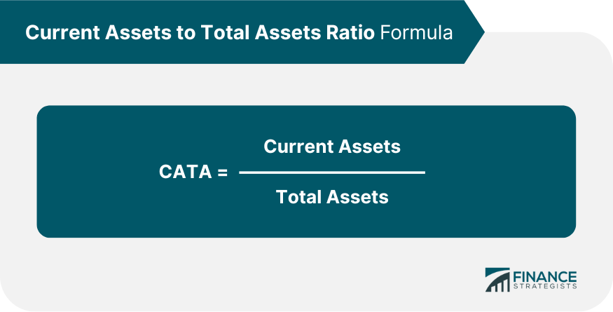The image size is (613, 312).
Task: Select the Current Assets numerator text
Action: tap(332, 147)
